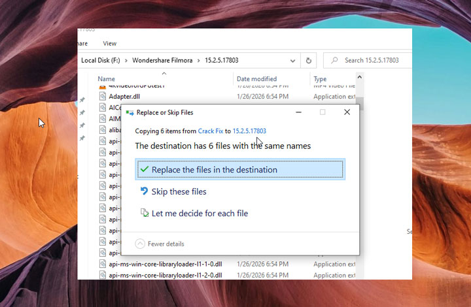Image resolution: width=471 pixels, height=307 pixels.
Task: Open the 15.2.5.17803 destination link in dialog
Action: [x=249, y=131]
